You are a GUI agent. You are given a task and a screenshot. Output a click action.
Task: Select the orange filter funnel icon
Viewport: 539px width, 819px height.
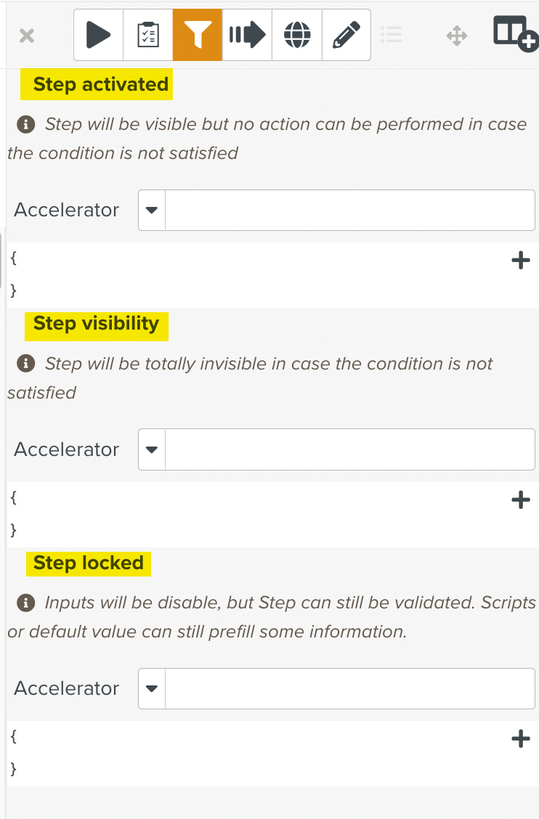(197, 34)
